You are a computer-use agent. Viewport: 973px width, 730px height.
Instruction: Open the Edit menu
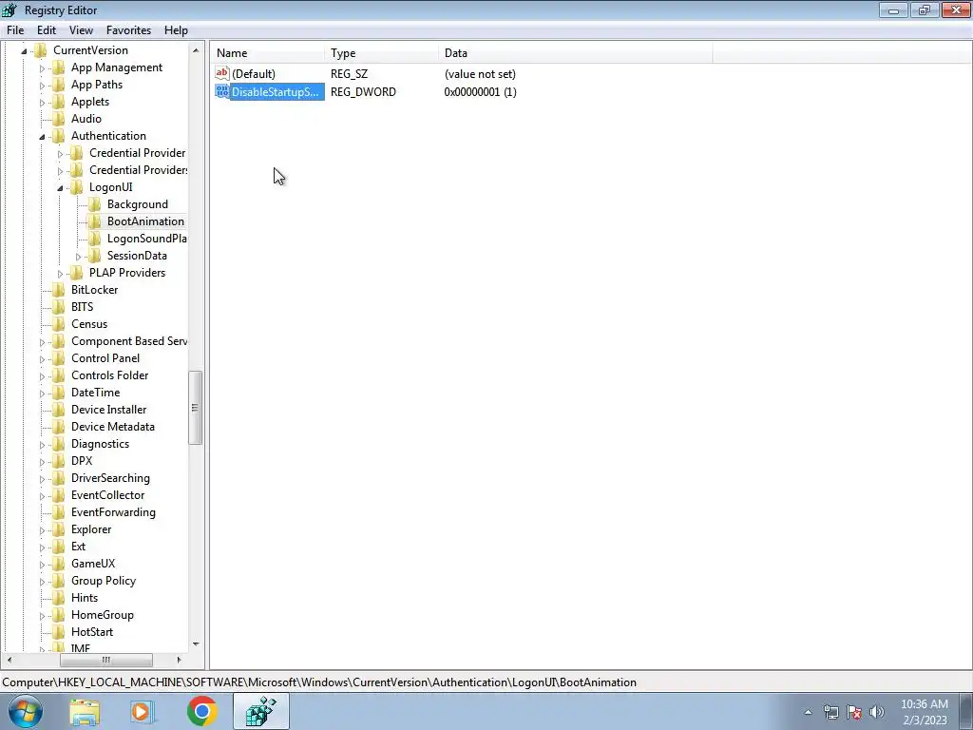click(46, 30)
